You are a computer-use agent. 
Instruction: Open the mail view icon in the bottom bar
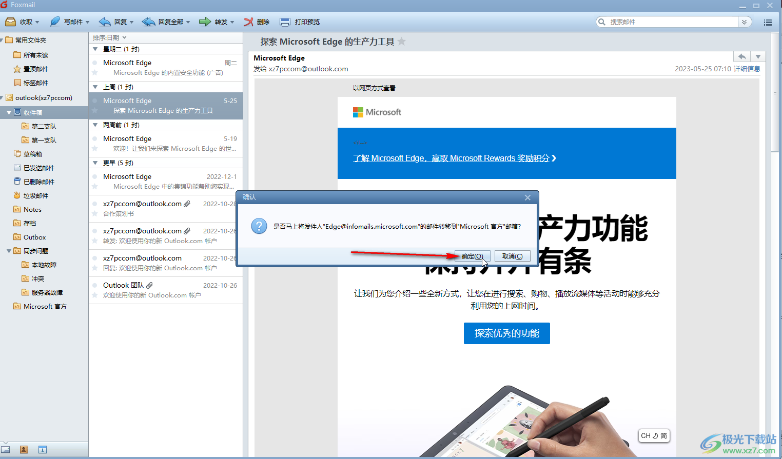click(x=6, y=449)
